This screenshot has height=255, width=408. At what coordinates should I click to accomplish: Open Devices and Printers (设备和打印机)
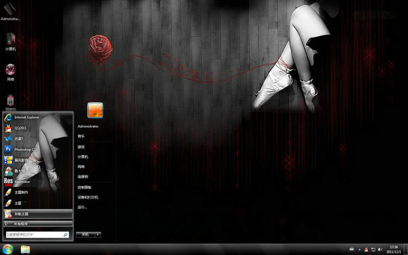(x=88, y=197)
